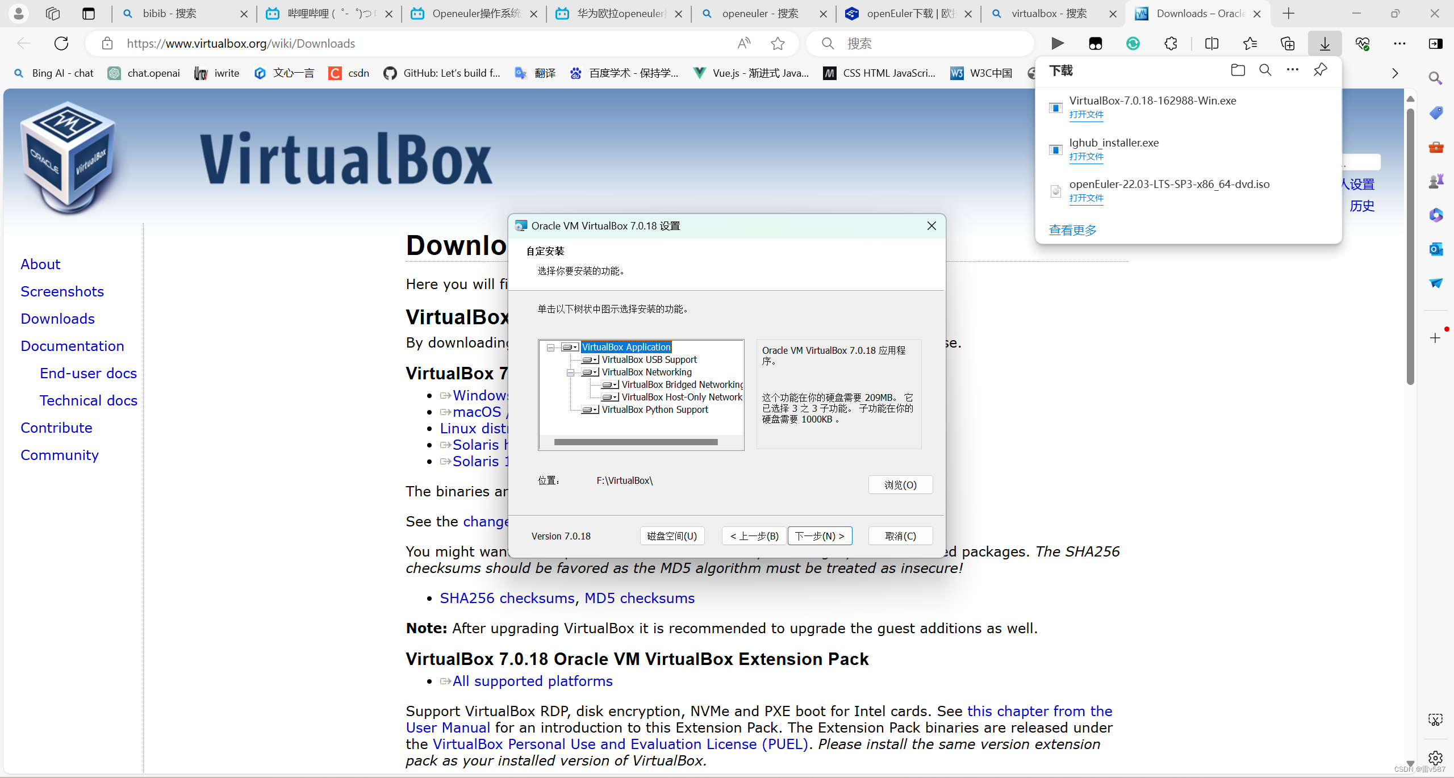Click the search downloads magnifier icon
The image size is (1454, 778).
[1265, 70]
